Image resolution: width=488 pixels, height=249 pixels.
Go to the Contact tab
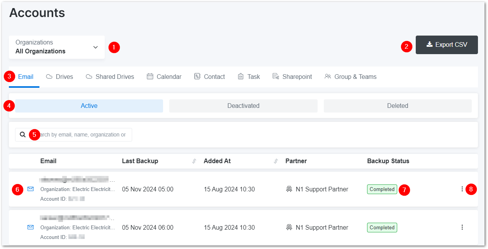pyautogui.click(x=209, y=77)
